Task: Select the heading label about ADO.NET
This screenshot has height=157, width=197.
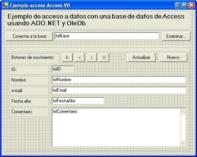Action: click(x=96, y=20)
